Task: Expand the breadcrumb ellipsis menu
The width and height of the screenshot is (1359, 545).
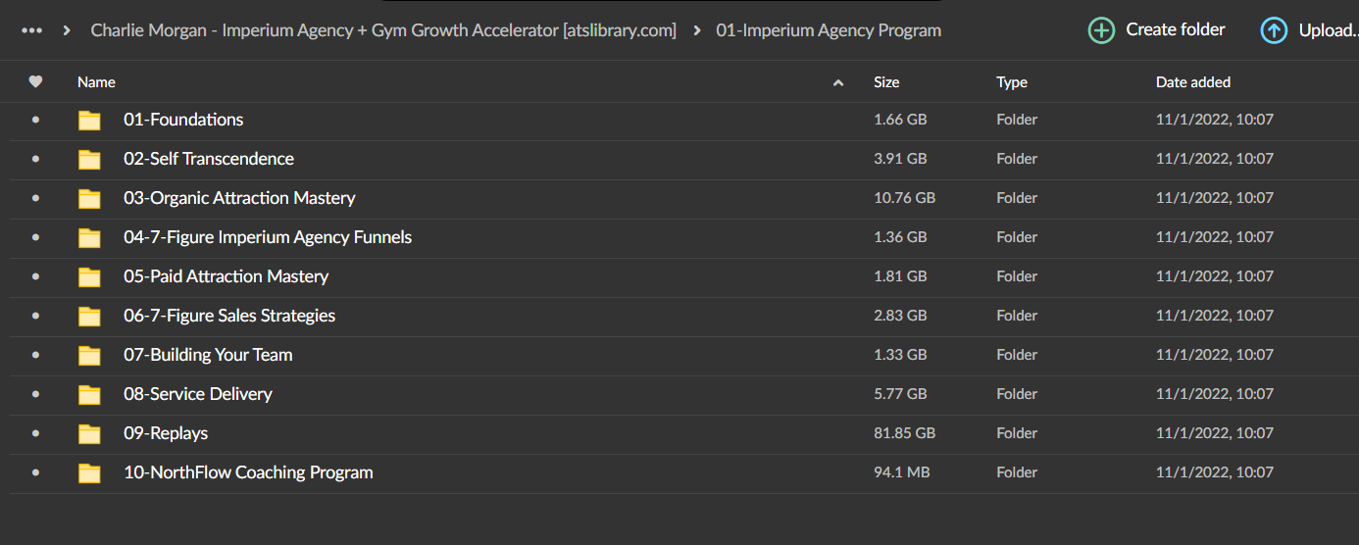Action: tap(31, 30)
